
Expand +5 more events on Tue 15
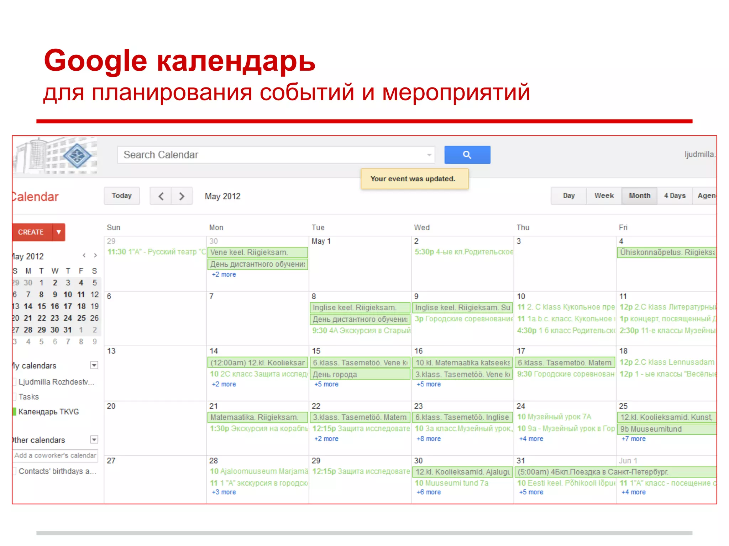[x=326, y=384]
